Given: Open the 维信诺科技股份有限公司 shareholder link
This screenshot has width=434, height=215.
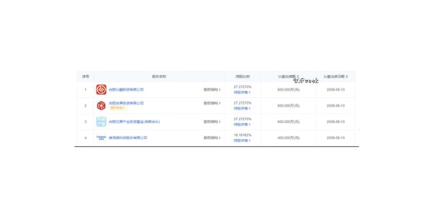Looking at the screenshot, I should (x=128, y=138).
